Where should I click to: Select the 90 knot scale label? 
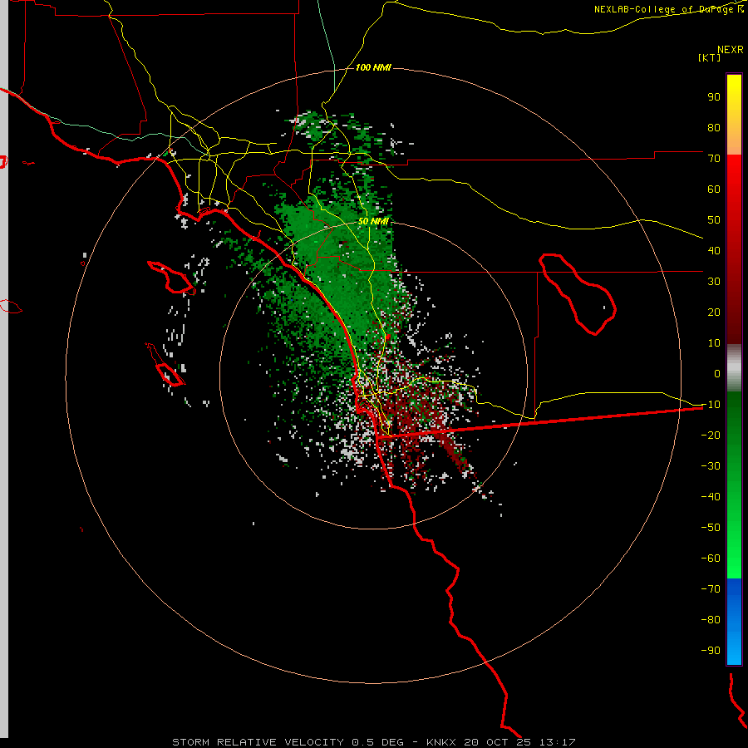(714, 97)
